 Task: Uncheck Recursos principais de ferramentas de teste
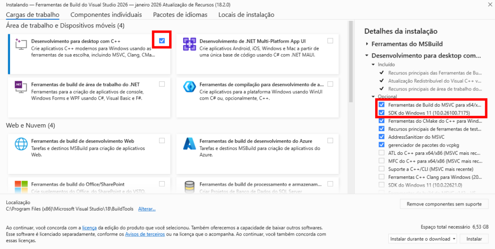tap(382, 129)
